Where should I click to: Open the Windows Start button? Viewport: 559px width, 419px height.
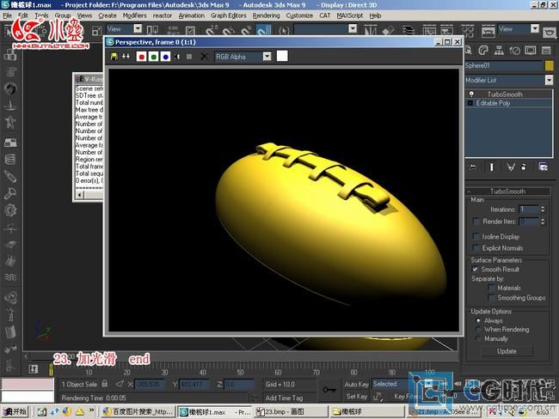click(15, 412)
